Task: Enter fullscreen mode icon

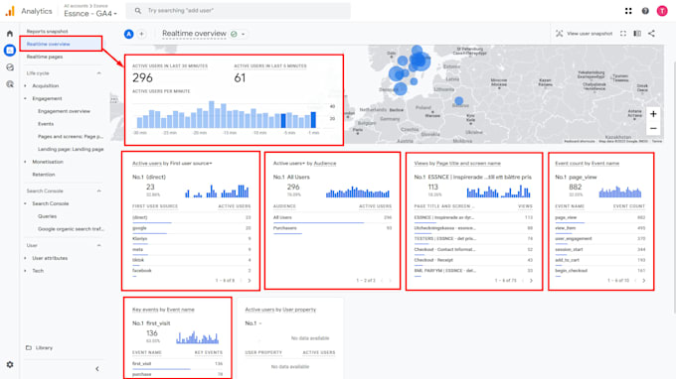Action: point(623,34)
